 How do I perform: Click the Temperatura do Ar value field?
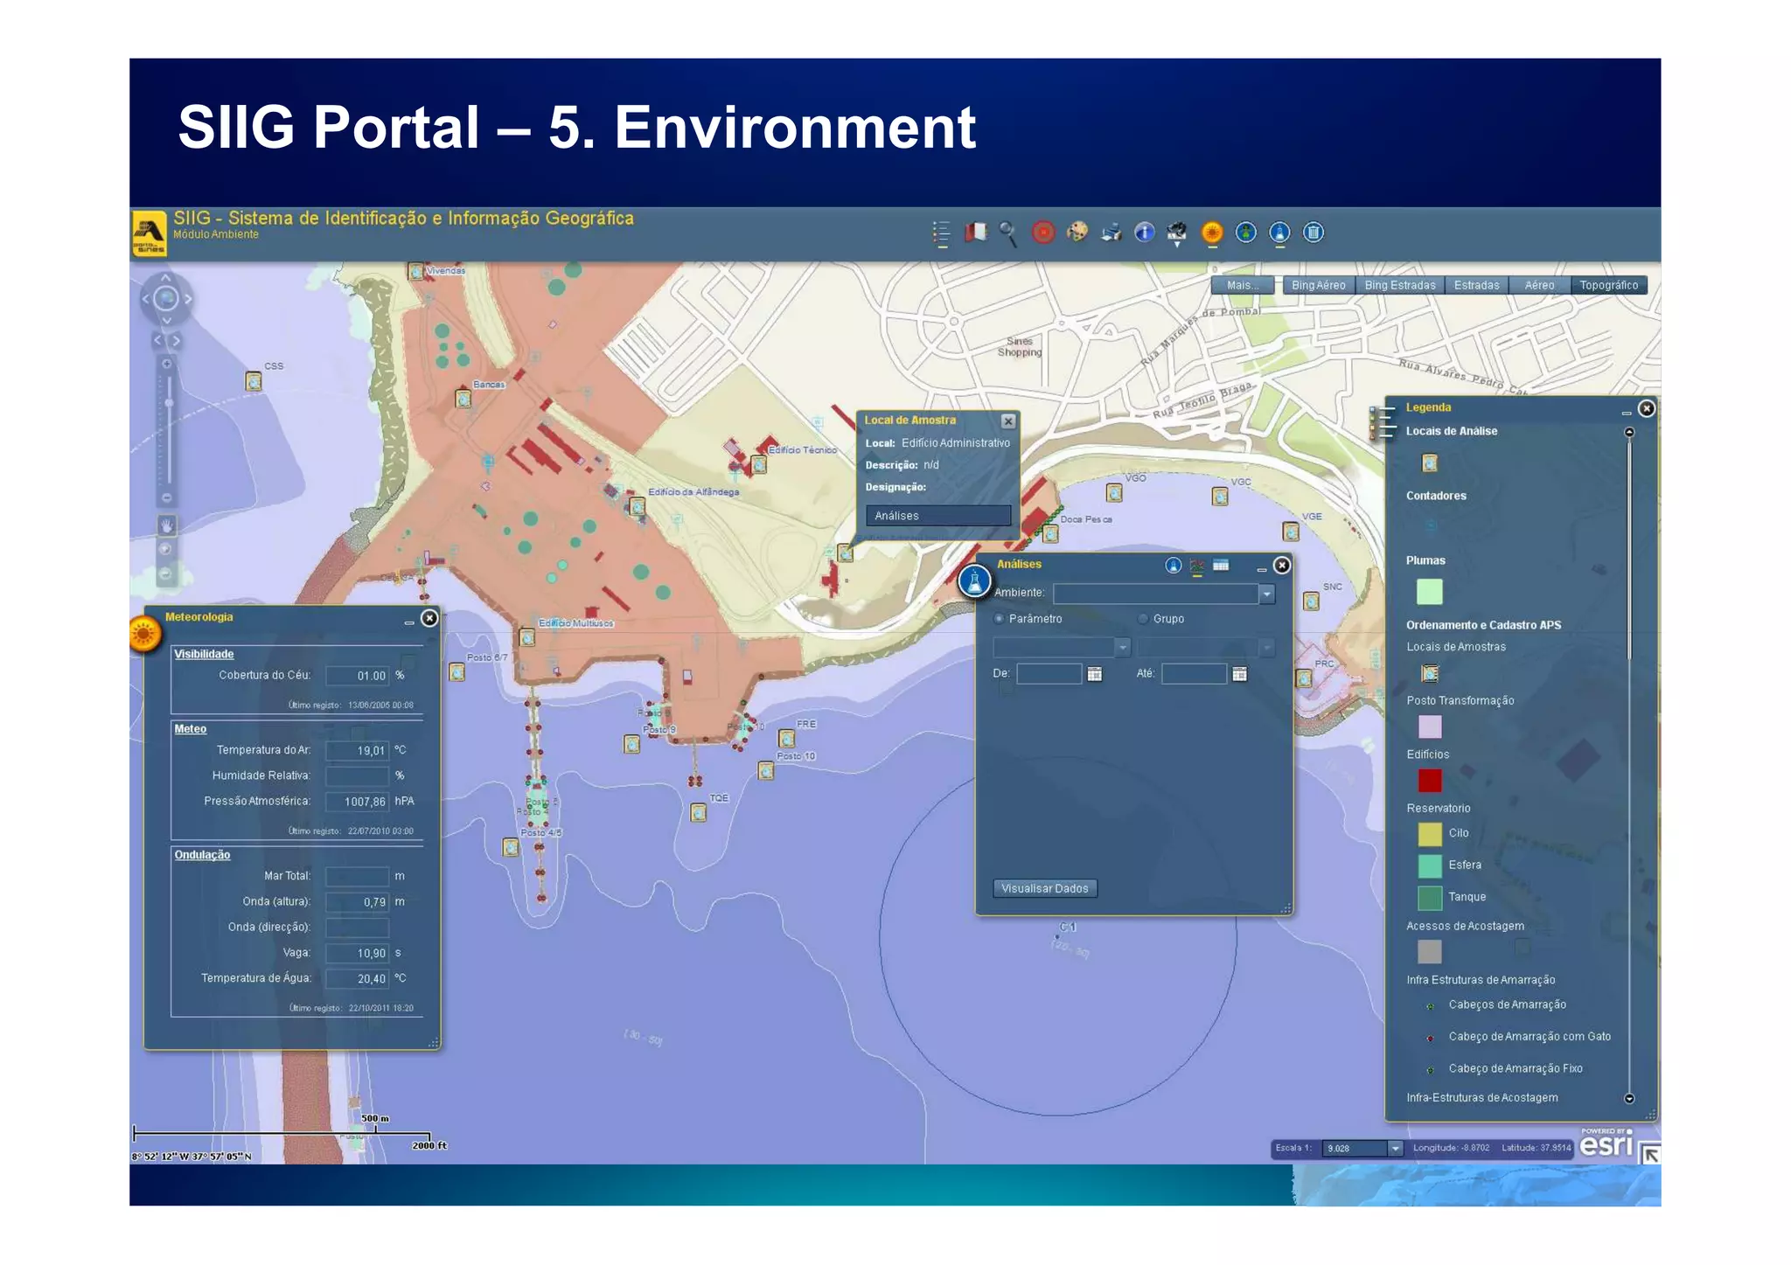pos(358,750)
